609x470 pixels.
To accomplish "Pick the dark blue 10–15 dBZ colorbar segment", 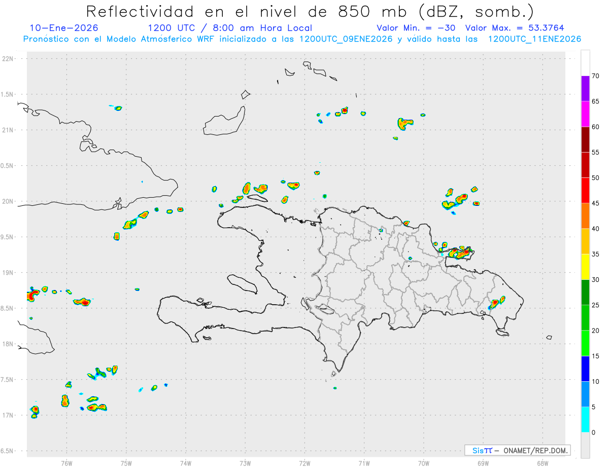I will coord(585,369).
